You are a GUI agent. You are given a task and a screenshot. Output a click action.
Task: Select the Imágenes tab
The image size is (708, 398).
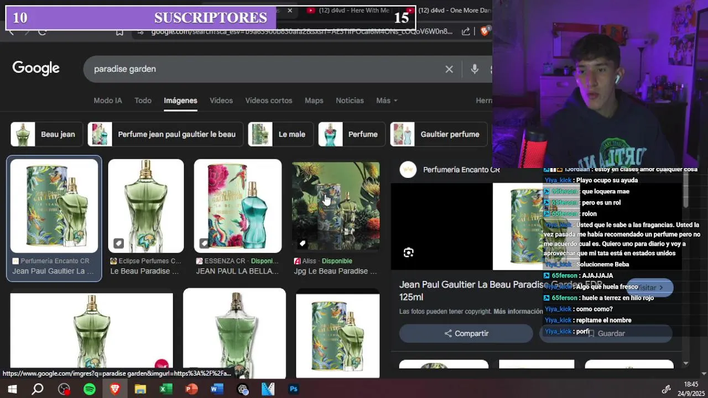[180, 101]
